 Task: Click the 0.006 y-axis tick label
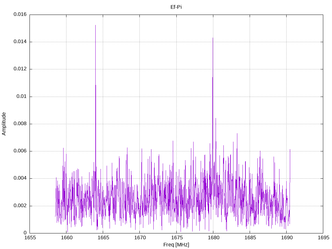click(x=20, y=151)
